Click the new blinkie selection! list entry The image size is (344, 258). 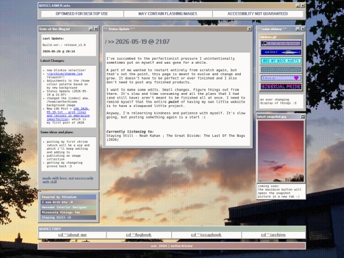click(x=66, y=70)
